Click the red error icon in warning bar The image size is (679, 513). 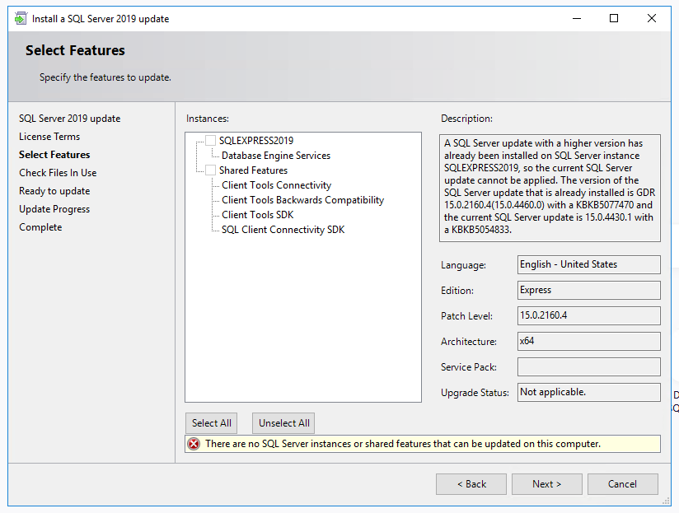click(x=194, y=444)
